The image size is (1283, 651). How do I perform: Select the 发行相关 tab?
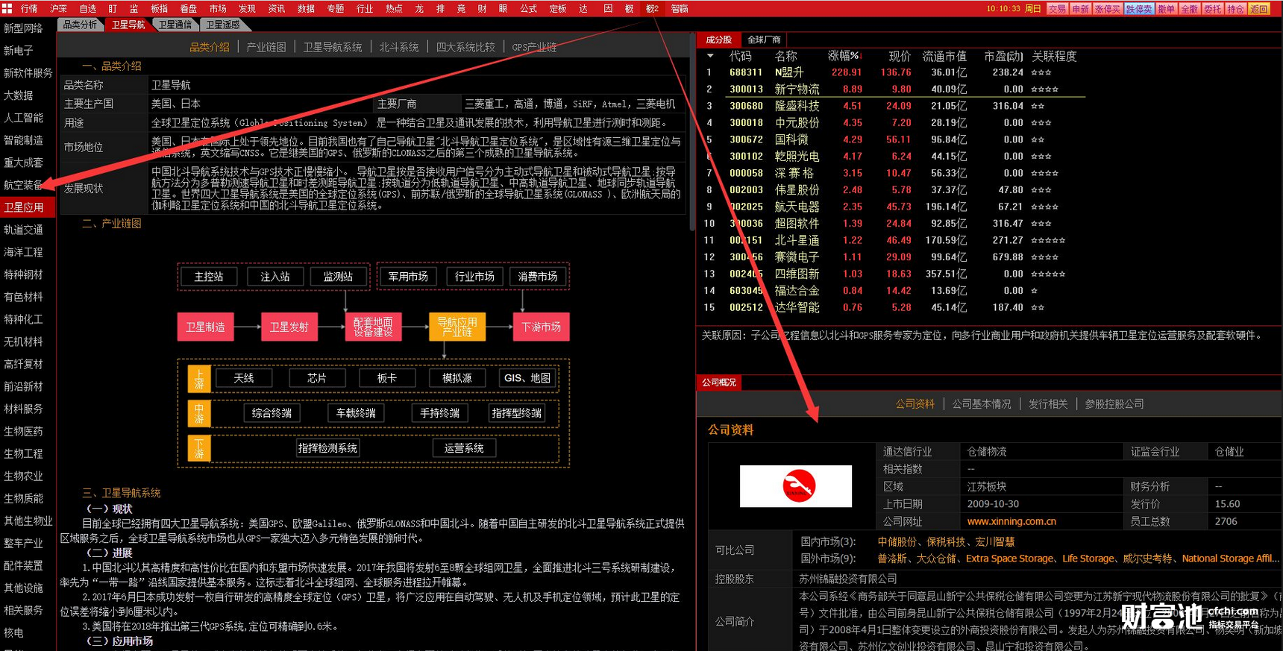pos(1048,403)
